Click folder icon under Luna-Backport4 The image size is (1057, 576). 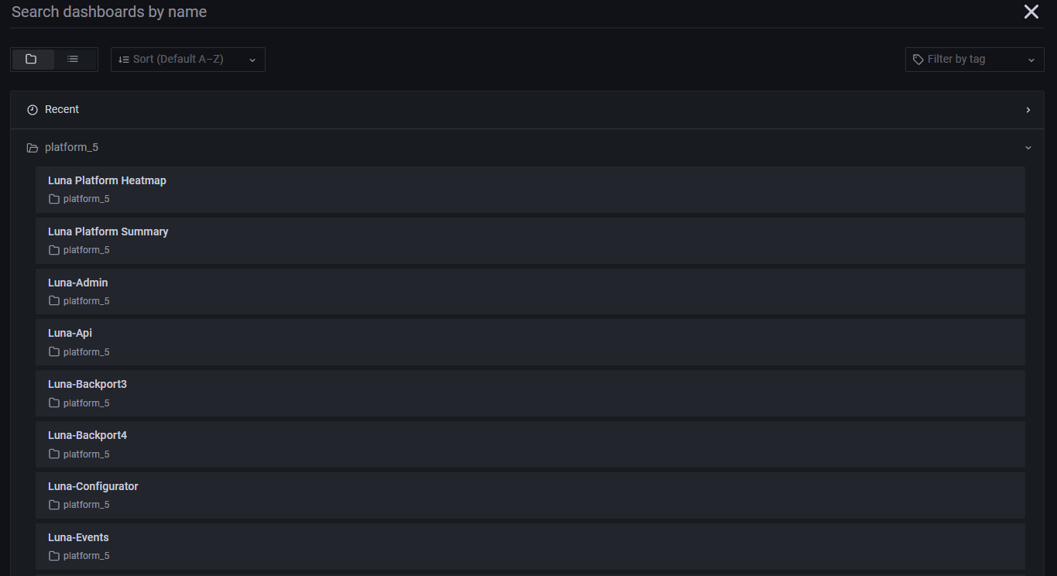point(54,454)
